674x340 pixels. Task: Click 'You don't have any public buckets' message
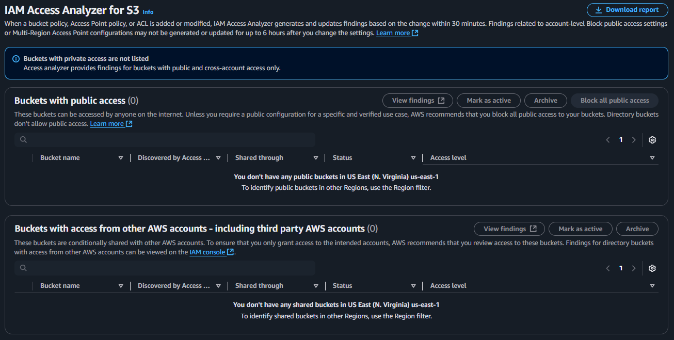336,177
